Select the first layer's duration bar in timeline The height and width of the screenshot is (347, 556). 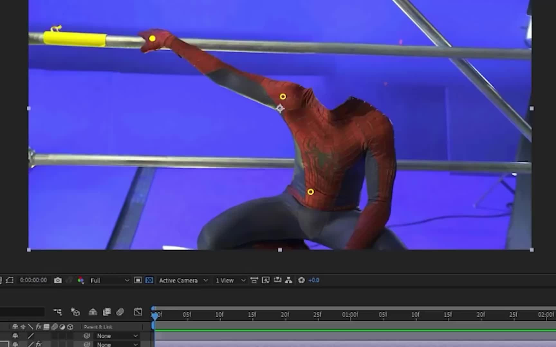point(355,336)
